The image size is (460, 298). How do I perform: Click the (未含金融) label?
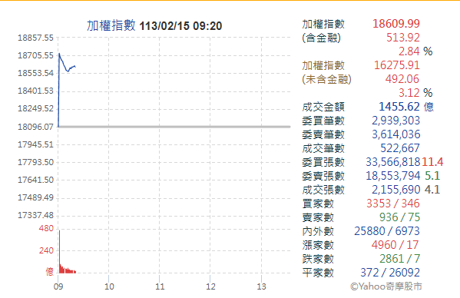coord(327,79)
